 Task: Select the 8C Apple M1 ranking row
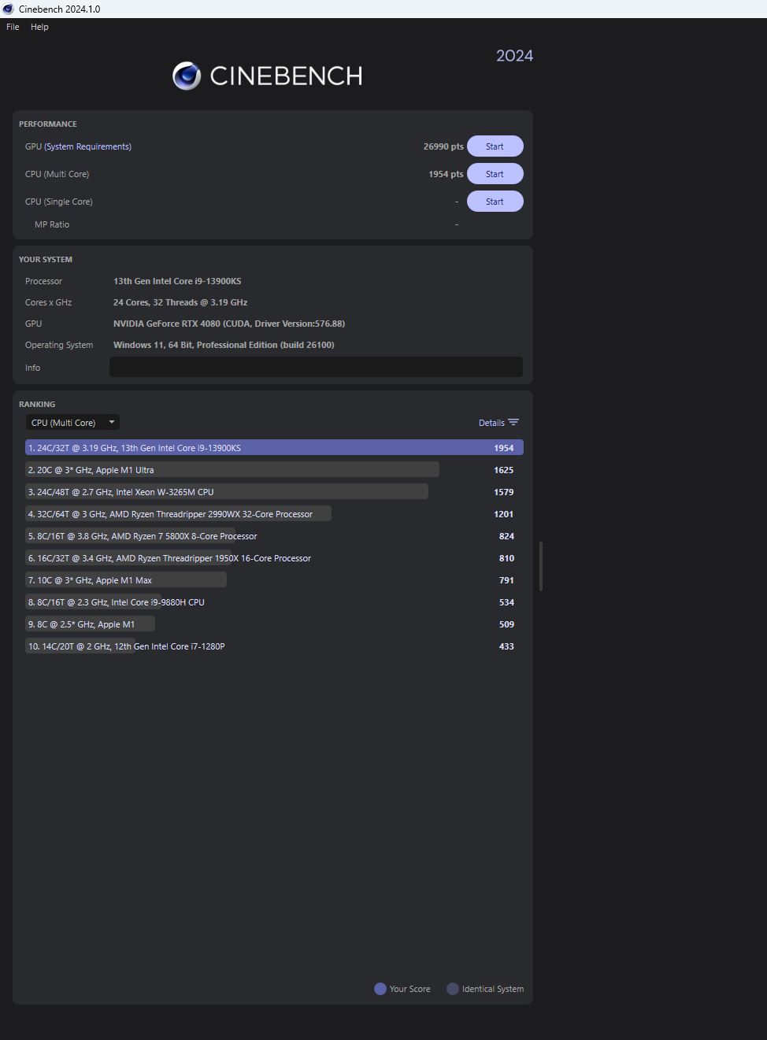click(x=274, y=624)
